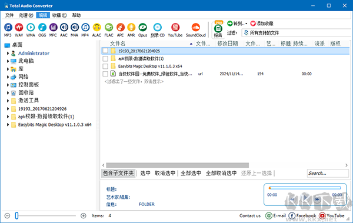Click the 取消选中 button
The width and height of the screenshot is (353, 223).
point(165,173)
